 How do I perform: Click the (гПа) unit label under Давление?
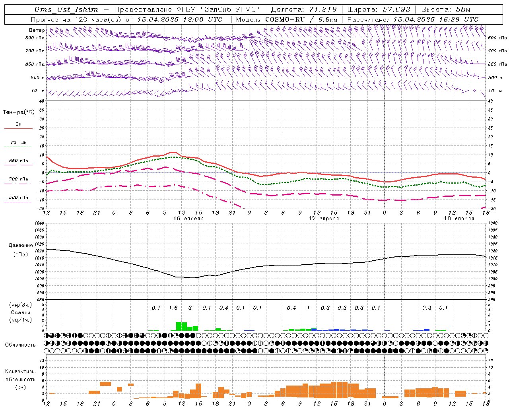(21, 254)
